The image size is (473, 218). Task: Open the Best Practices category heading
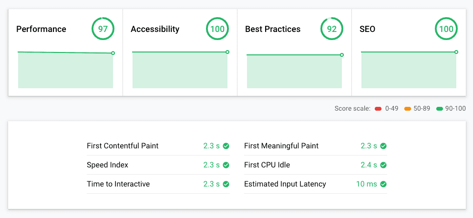[273, 29]
